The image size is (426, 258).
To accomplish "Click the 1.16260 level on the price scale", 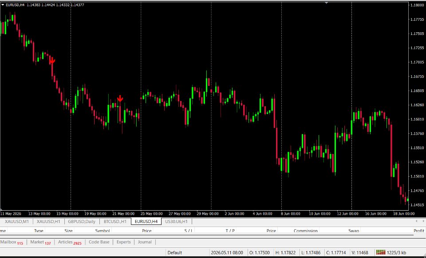I will 417,105.
